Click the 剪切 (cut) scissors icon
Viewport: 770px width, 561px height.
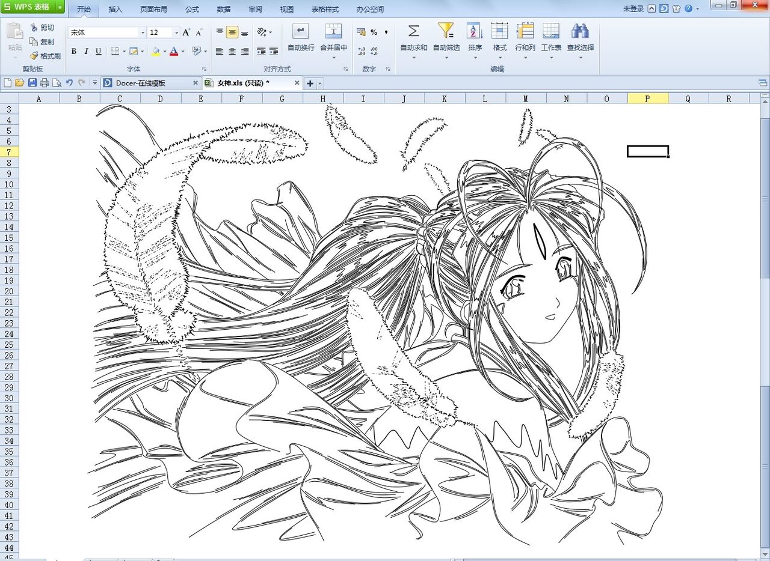pyautogui.click(x=34, y=28)
